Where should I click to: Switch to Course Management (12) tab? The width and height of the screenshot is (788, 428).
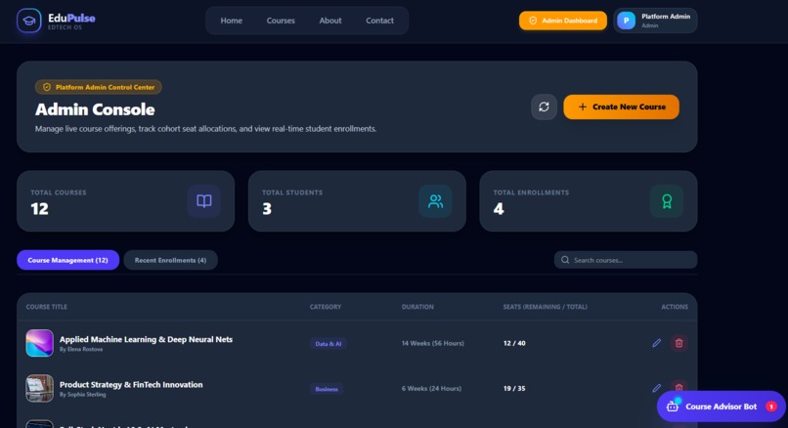point(67,260)
